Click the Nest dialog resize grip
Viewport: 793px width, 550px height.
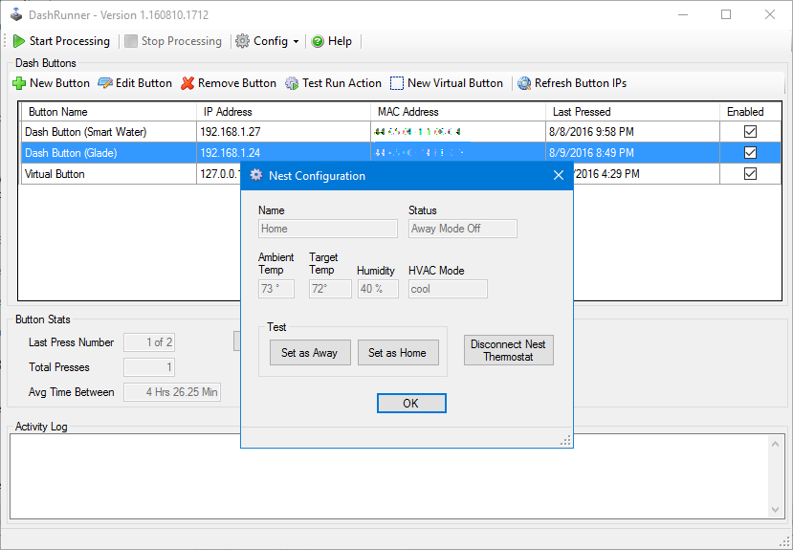coord(566,441)
